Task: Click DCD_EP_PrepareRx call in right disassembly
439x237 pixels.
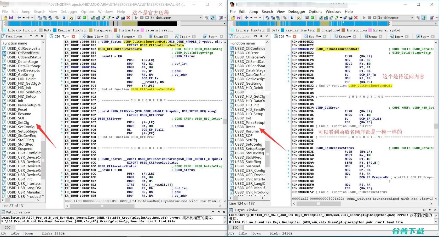Action: 374,177
